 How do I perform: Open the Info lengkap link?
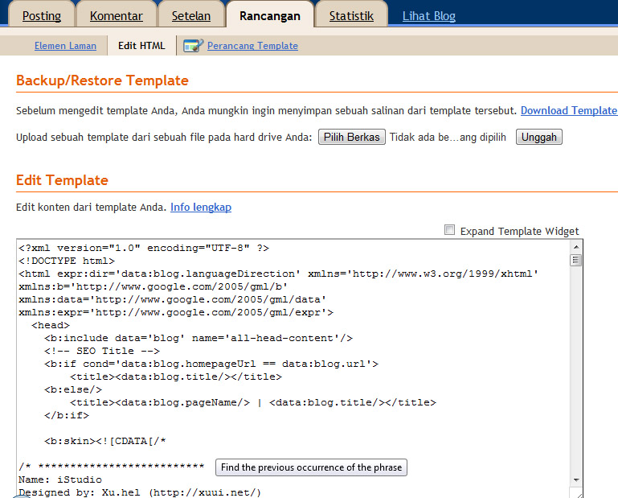[201, 208]
